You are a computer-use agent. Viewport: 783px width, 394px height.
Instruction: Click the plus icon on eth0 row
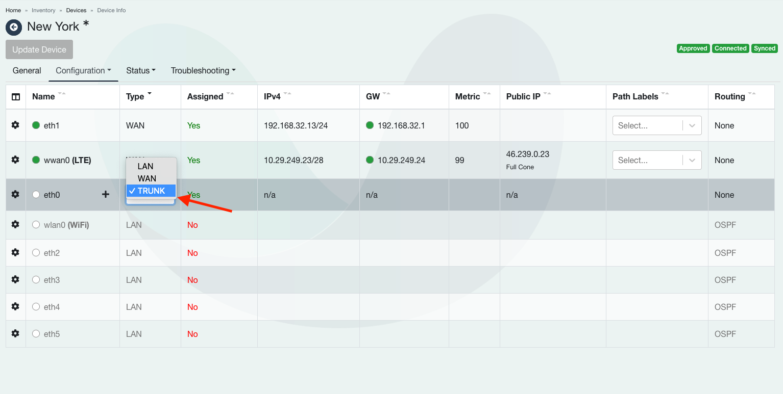106,194
